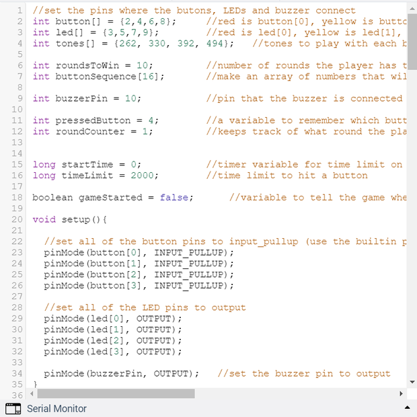Click the empty vertical scrollbar track
The width and height of the screenshot is (417, 417).
[x=412, y=235]
